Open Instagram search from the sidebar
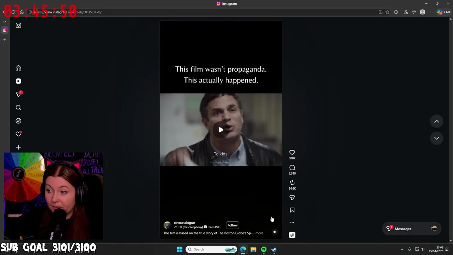Viewport: 453px width, 255px height. point(18,108)
